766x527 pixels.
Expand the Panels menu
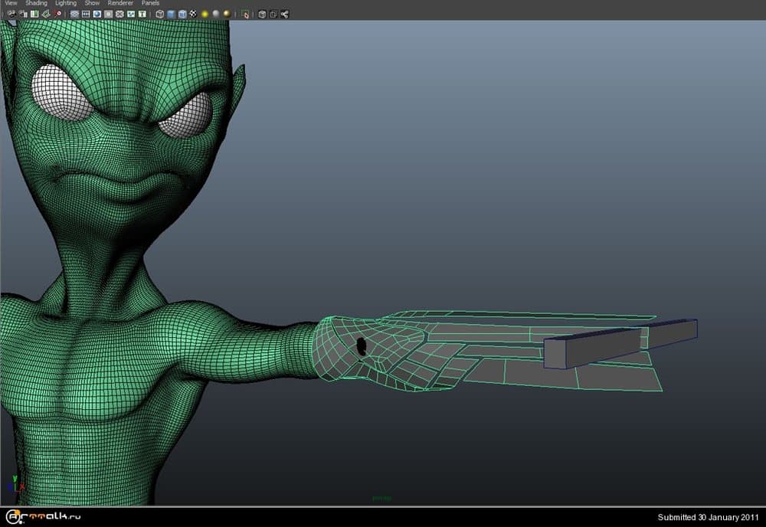coord(150,3)
